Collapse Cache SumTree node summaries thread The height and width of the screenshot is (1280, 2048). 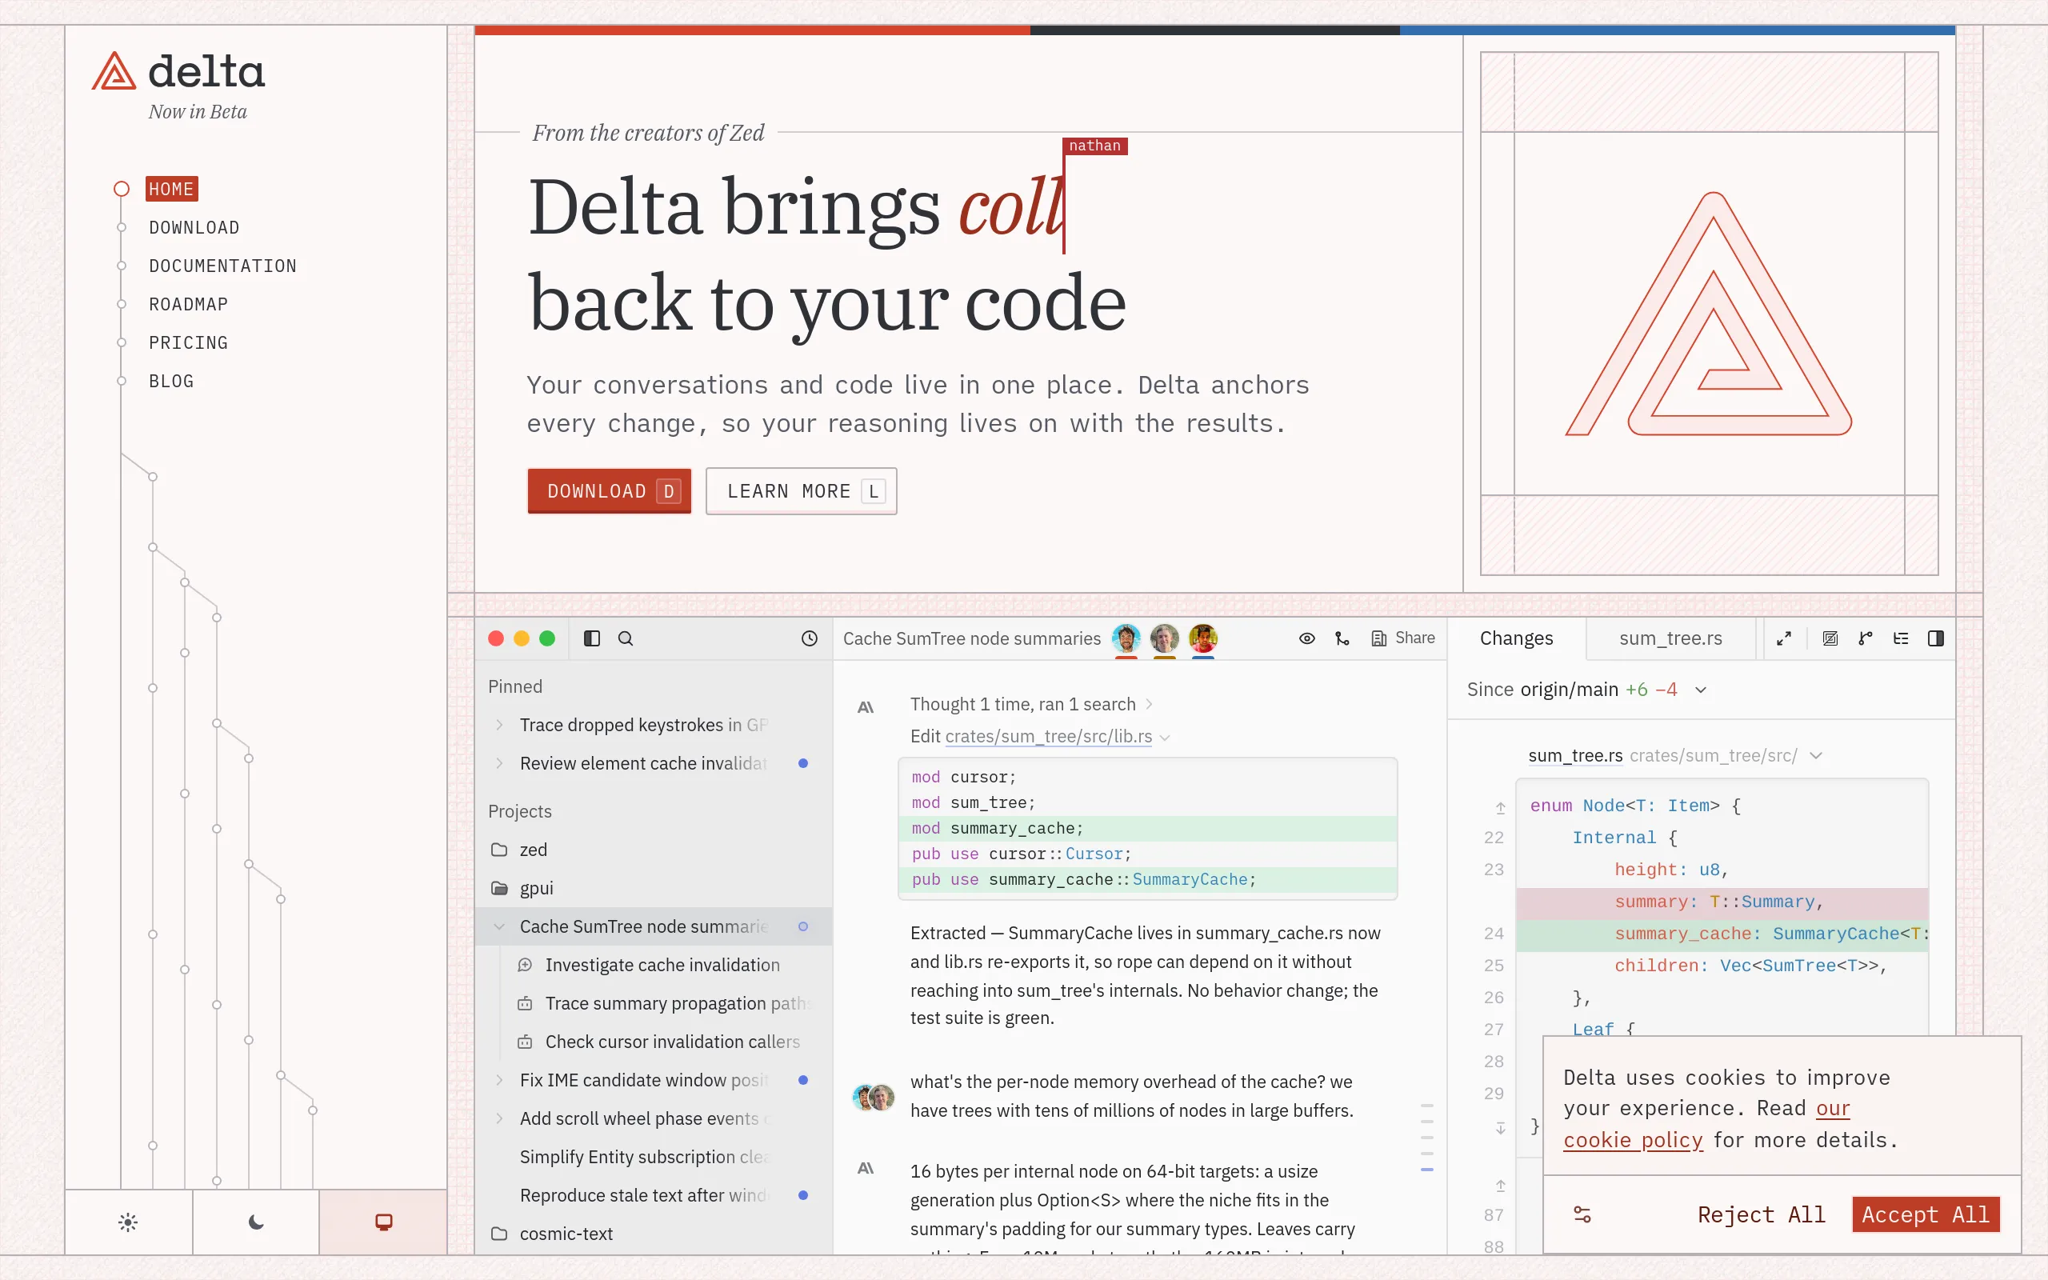(x=499, y=926)
